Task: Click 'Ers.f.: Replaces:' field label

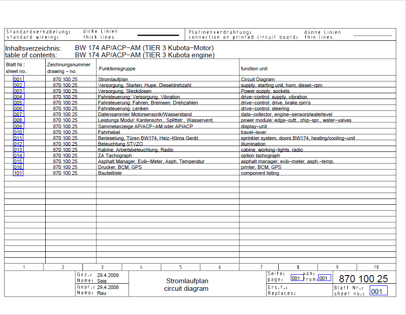Action: [281, 290]
